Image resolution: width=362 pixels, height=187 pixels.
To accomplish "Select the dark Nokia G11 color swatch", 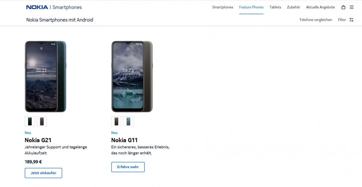I will click(x=116, y=121).
